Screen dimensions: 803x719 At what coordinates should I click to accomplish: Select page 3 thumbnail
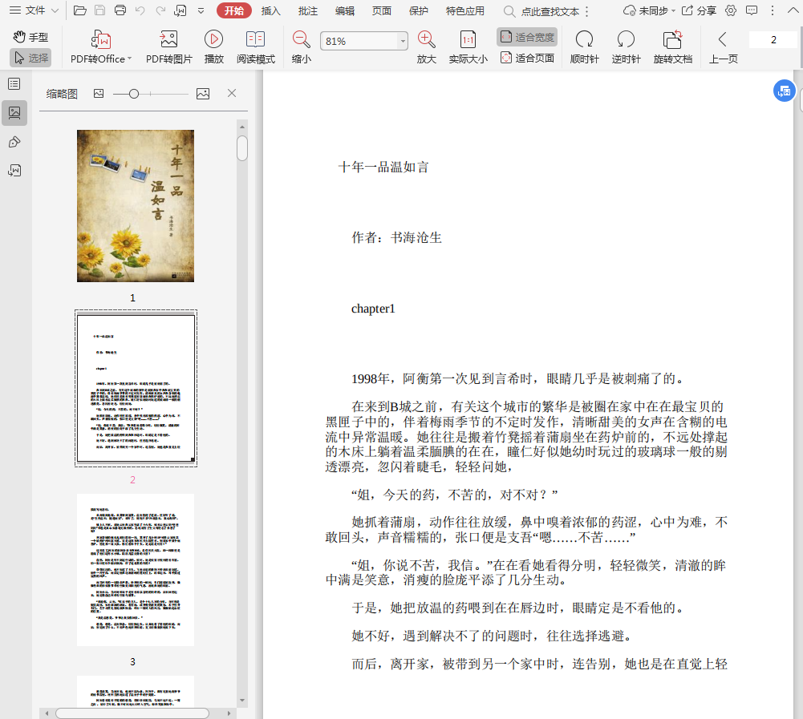[x=136, y=570]
